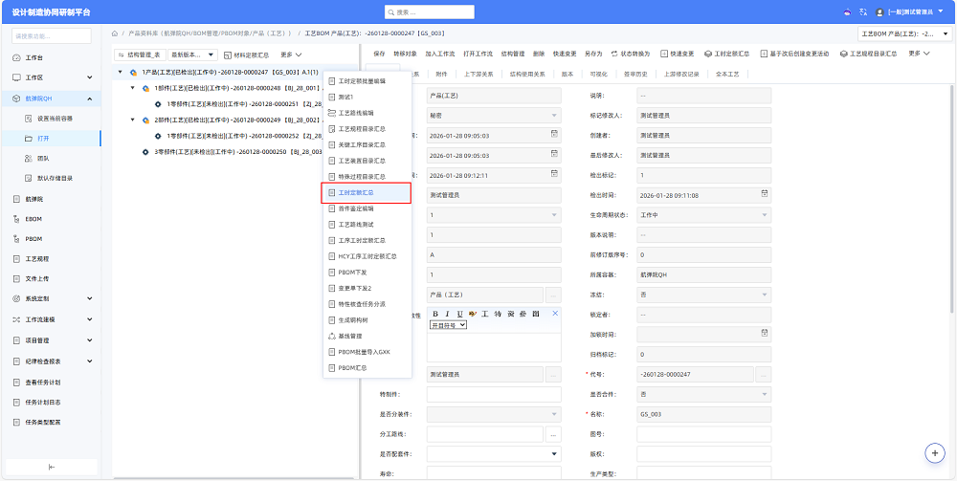This screenshot has width=957, height=481.
Task: Open the 是否配套件 dropdown
Action: (494, 453)
